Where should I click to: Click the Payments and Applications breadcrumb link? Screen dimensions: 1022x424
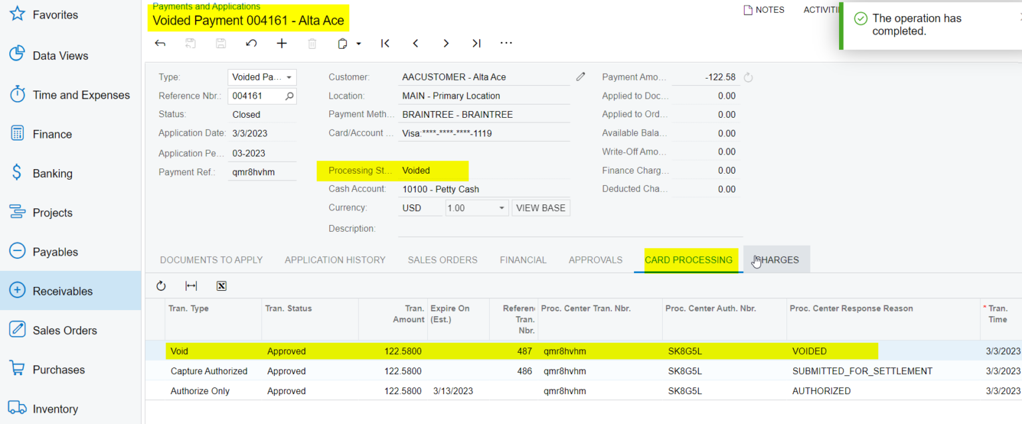point(206,6)
